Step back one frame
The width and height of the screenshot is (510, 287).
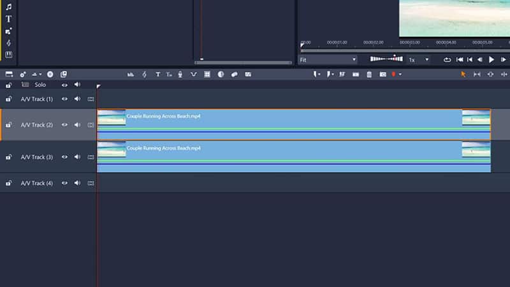tap(480, 59)
